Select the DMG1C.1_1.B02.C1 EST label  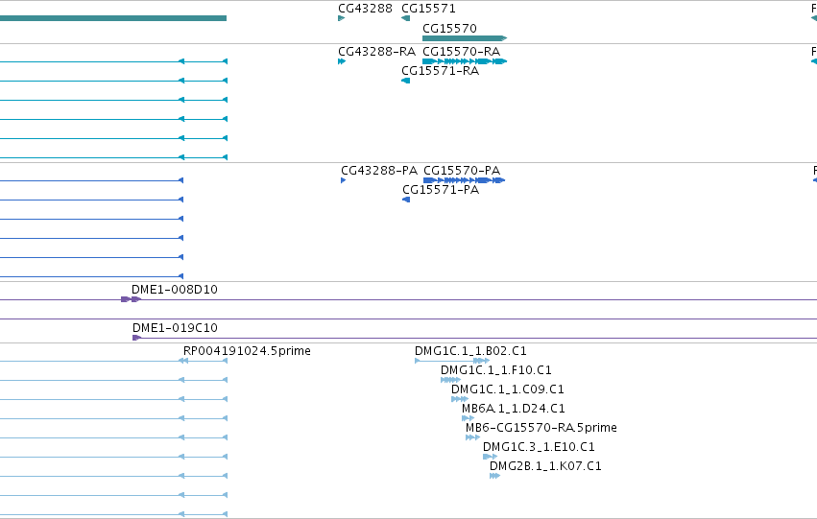(470, 351)
